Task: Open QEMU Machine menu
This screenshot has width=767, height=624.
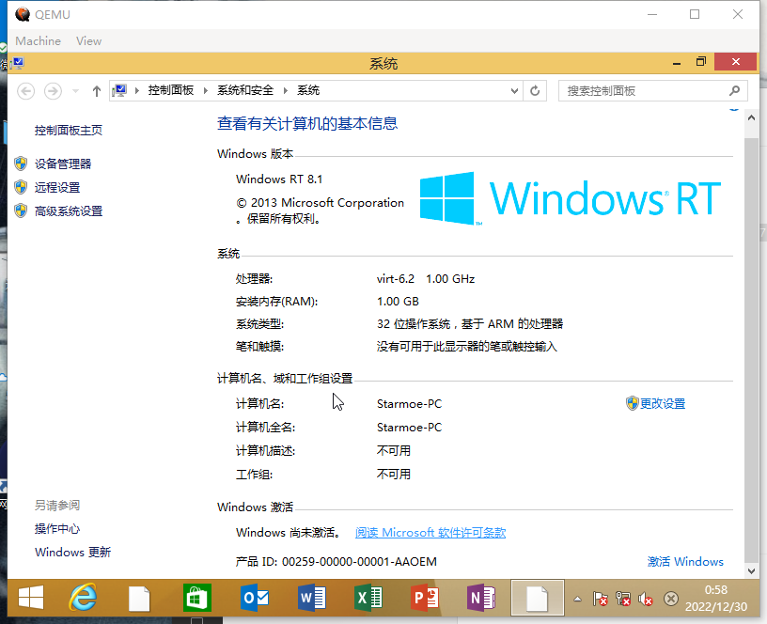Action: click(x=39, y=41)
